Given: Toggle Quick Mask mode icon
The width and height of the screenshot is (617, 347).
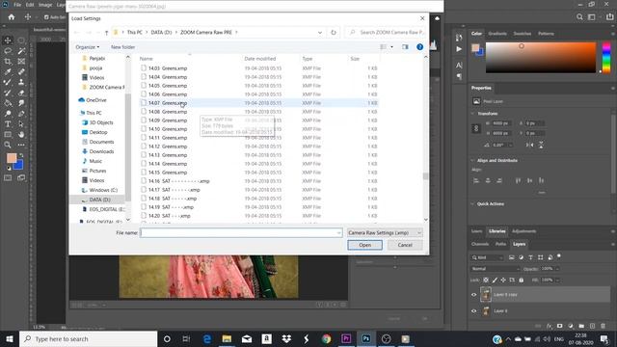Looking at the screenshot, I should pos(8,177).
